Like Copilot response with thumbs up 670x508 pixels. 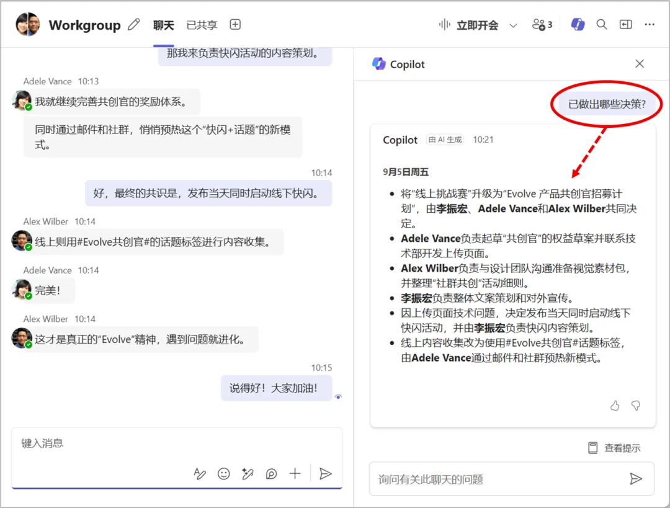[614, 406]
